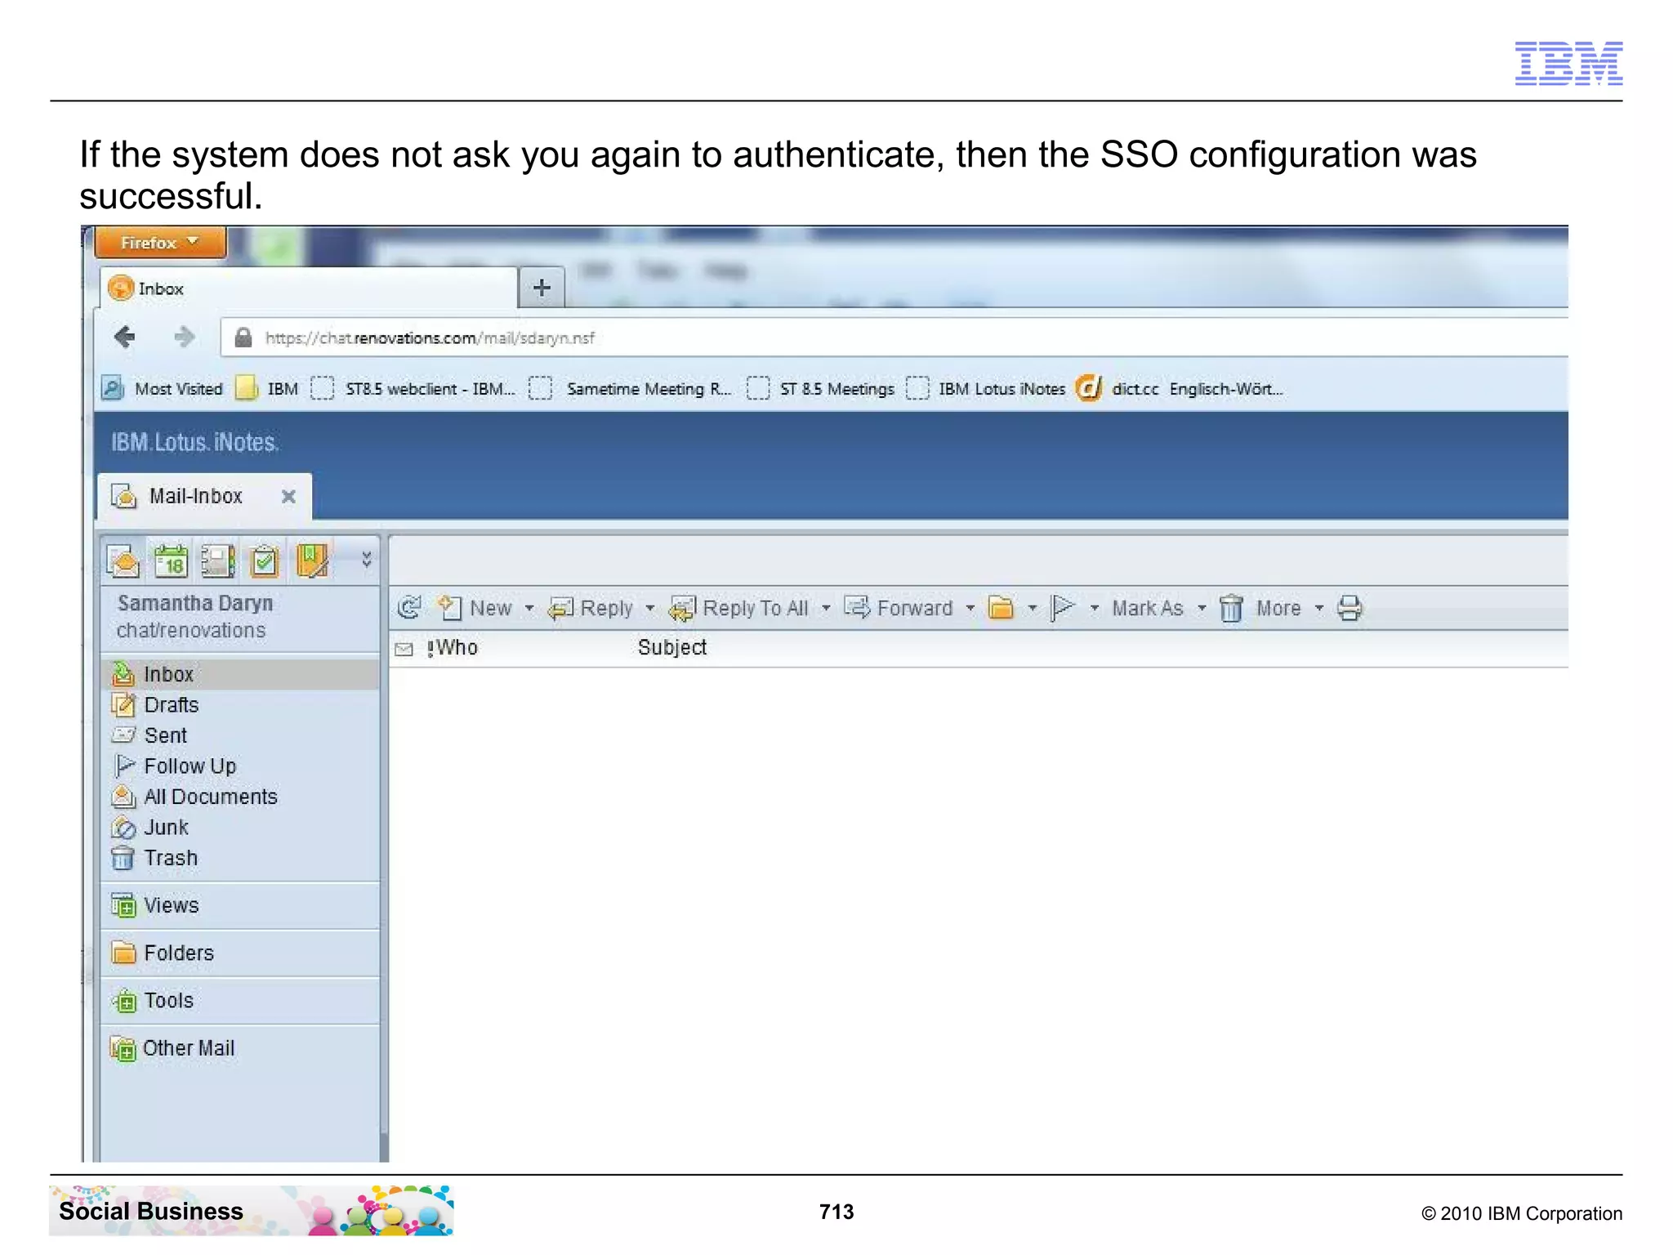This screenshot has height=1255, width=1673.
Task: Expand the New dropdown arrow
Action: (529, 609)
